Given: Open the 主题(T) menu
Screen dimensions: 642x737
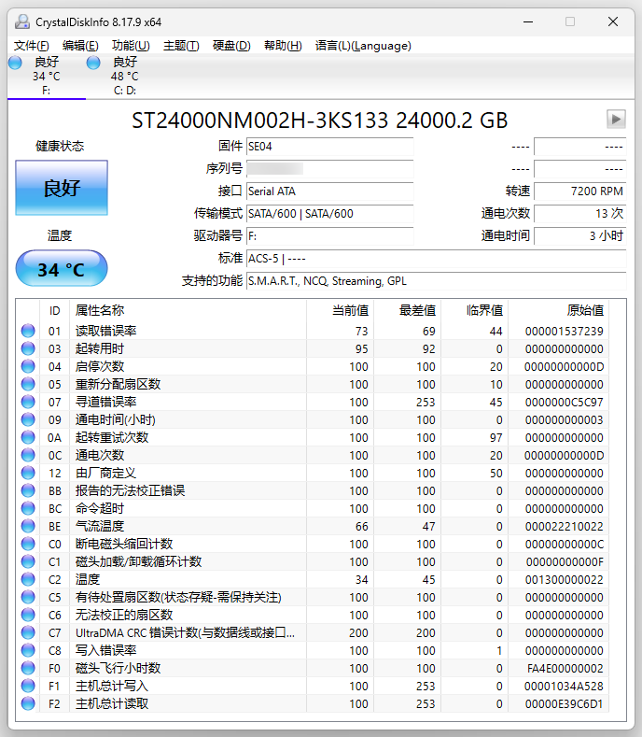Looking at the screenshot, I should tap(181, 46).
